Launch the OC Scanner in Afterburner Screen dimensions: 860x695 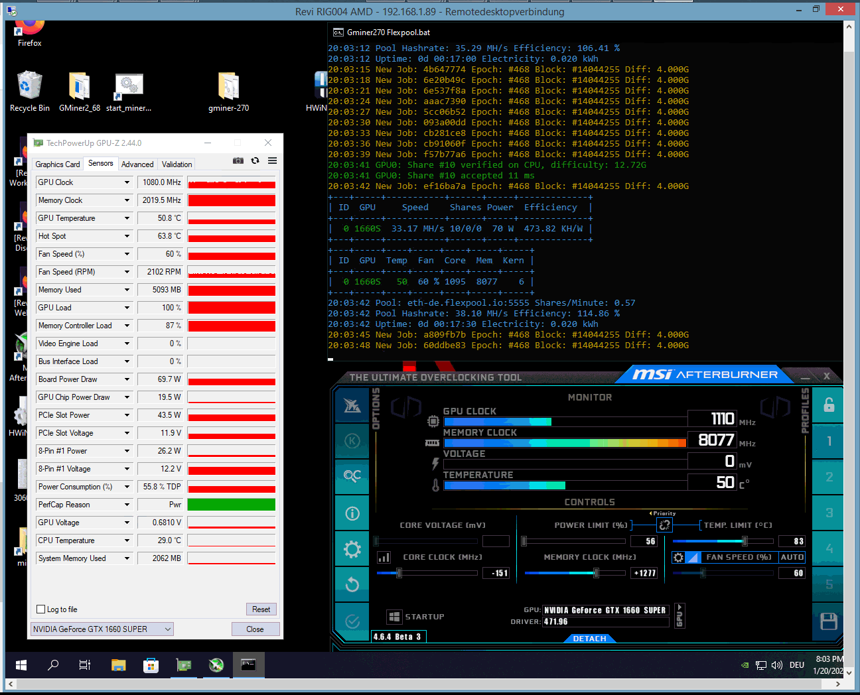pyautogui.click(x=352, y=475)
